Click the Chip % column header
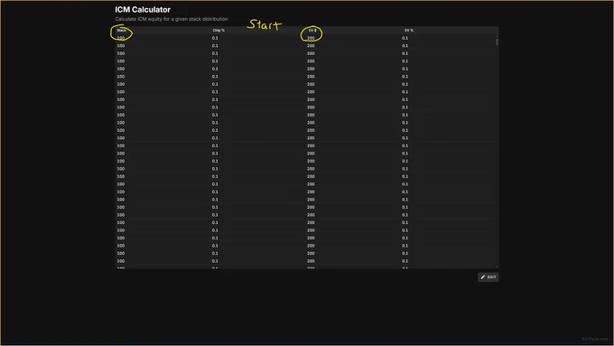 click(x=219, y=30)
